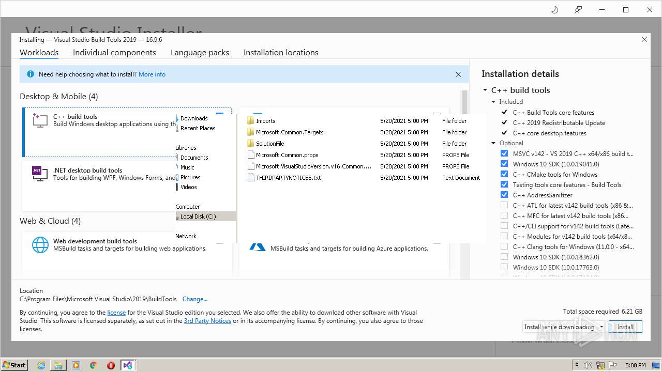The height and width of the screenshot is (372, 662).
Task: Select the THIRDPARTYNOTICES.txt file icon
Action: (251, 178)
